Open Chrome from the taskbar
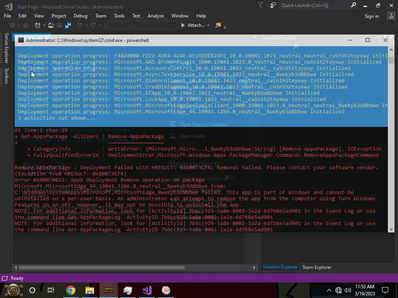This screenshot has height=298, width=398. click(x=71, y=290)
